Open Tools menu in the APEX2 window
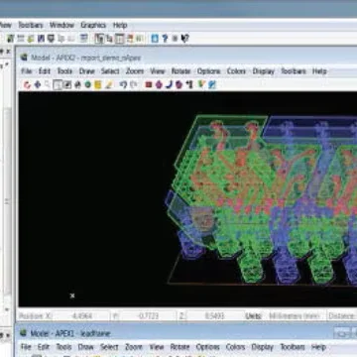 (x=64, y=71)
